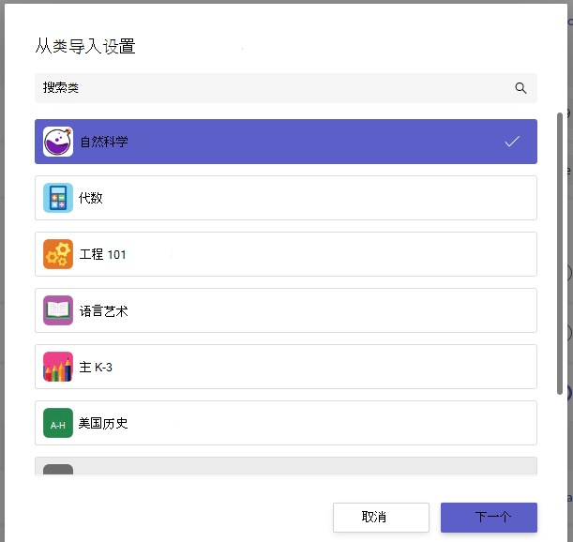The height and width of the screenshot is (542, 573).
Task: Click the 主 K-3 colored pencils icon
Action: (58, 367)
